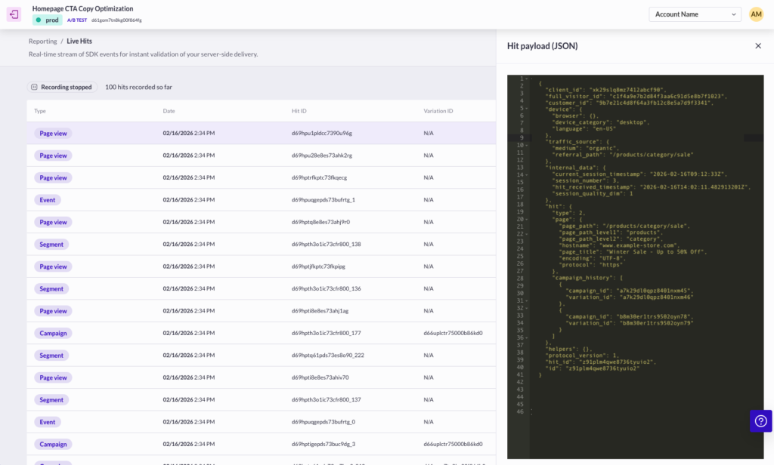Collapse the JSON fold arrow at line 10
This screenshot has width=774, height=465.
[527, 144]
